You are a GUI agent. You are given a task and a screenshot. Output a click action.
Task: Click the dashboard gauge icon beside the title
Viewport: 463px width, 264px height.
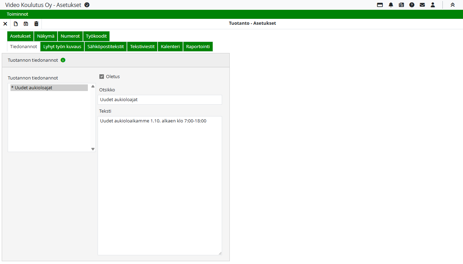(x=87, y=5)
